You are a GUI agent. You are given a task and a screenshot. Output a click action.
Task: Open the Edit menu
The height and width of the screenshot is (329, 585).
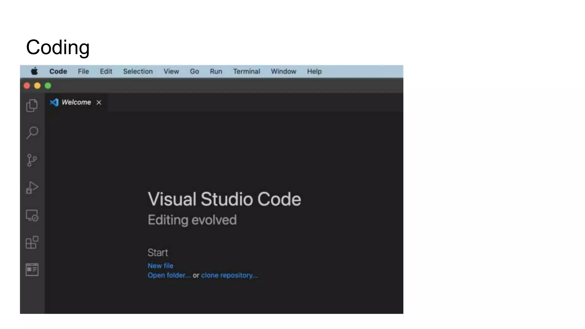106,71
